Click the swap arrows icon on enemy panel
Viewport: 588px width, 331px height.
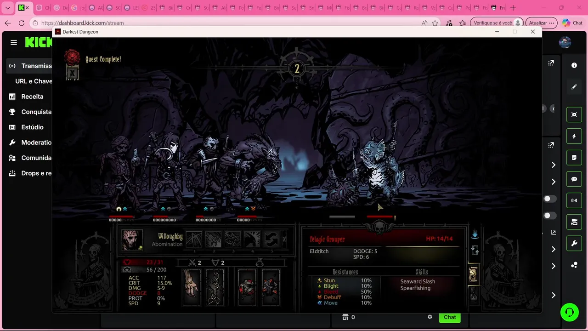(x=475, y=251)
